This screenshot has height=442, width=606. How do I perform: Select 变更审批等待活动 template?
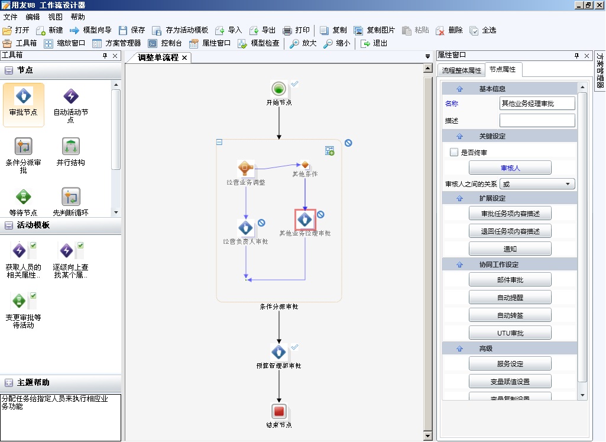[x=23, y=310]
